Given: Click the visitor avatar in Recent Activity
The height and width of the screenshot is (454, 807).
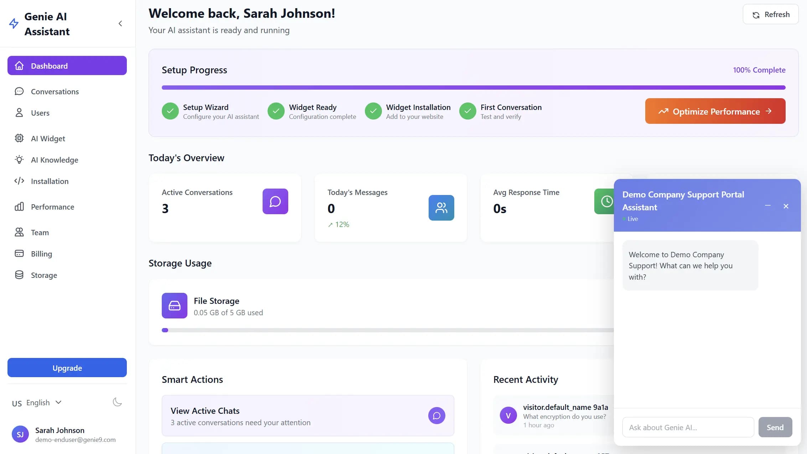Looking at the screenshot, I should coord(508,415).
